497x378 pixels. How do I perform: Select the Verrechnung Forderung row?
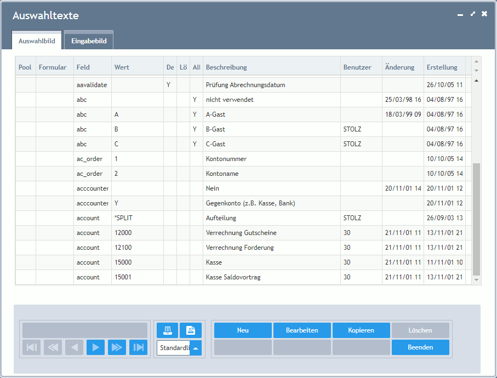tap(243, 248)
